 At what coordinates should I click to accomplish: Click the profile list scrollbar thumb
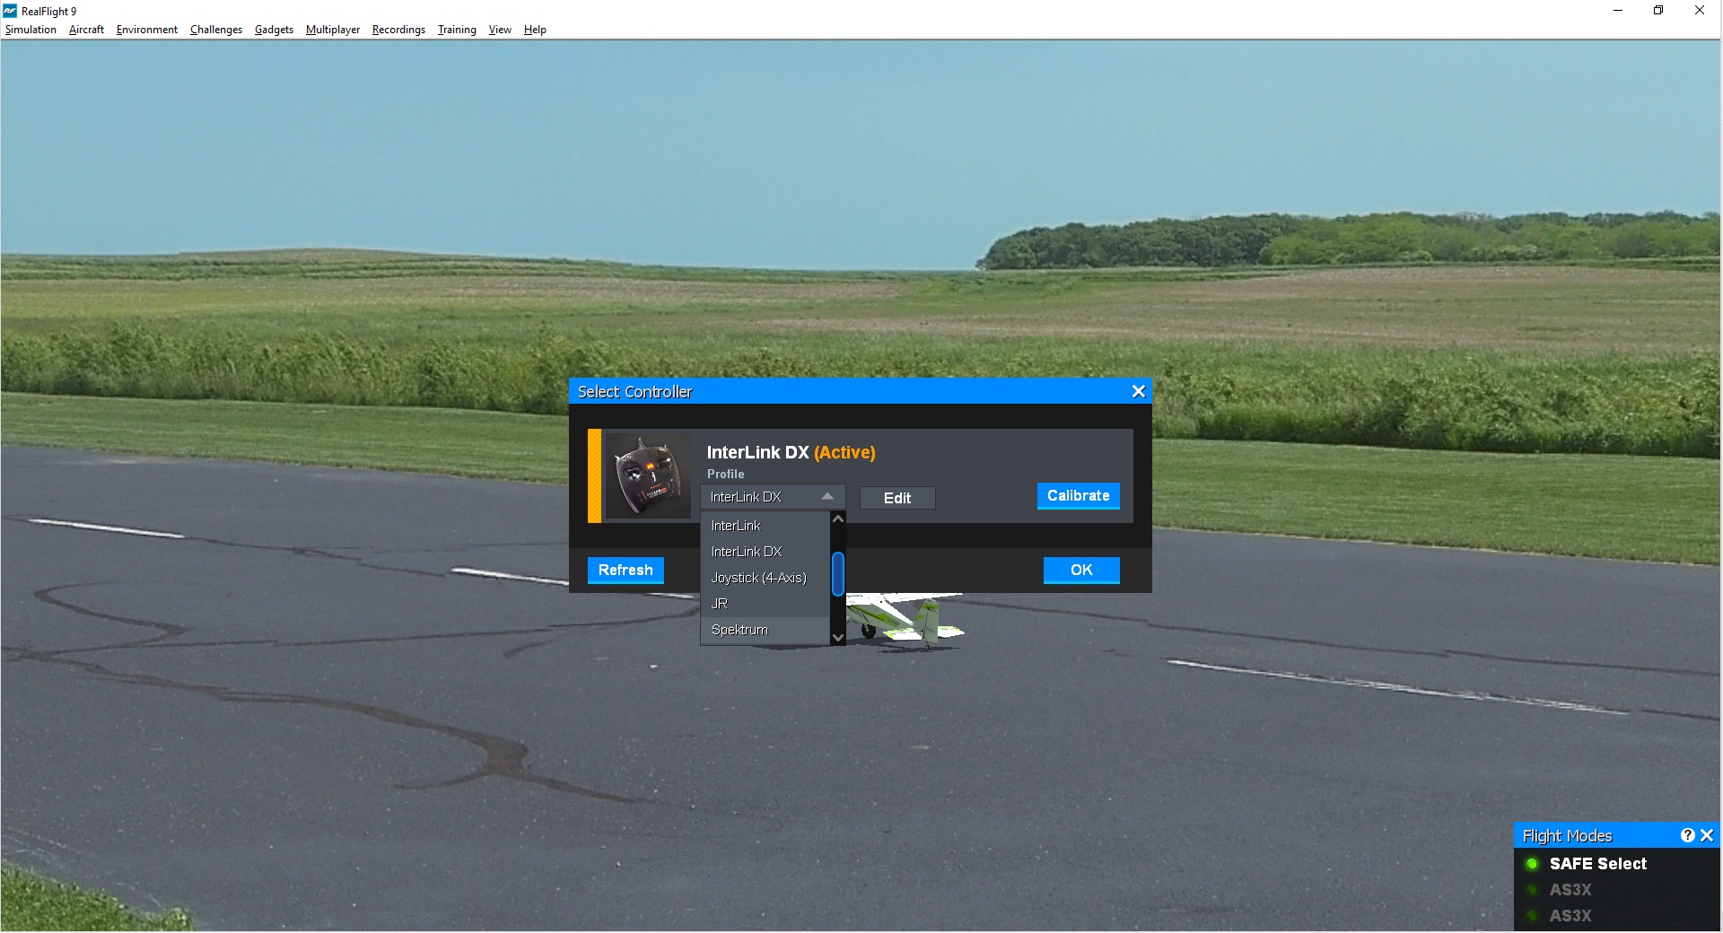click(838, 574)
